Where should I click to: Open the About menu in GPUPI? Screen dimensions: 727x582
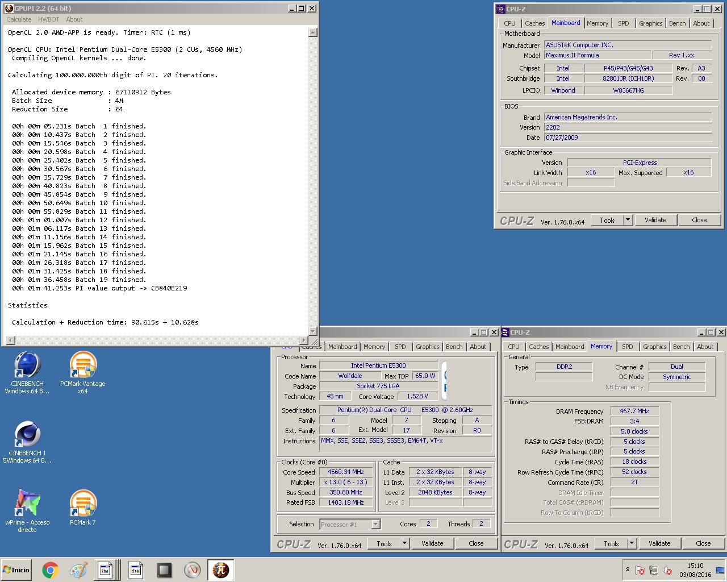tap(74, 19)
